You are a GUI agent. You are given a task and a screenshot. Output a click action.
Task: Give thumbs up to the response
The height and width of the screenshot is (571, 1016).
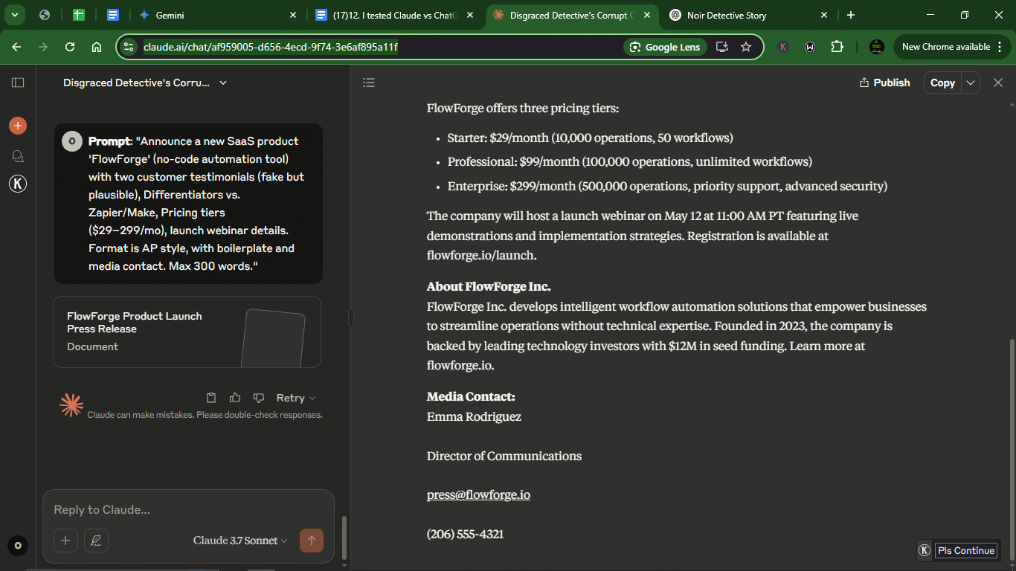(235, 398)
